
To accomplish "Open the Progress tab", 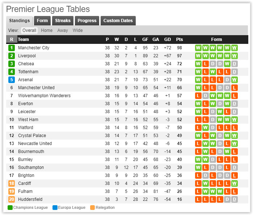I will (x=87, y=21).
